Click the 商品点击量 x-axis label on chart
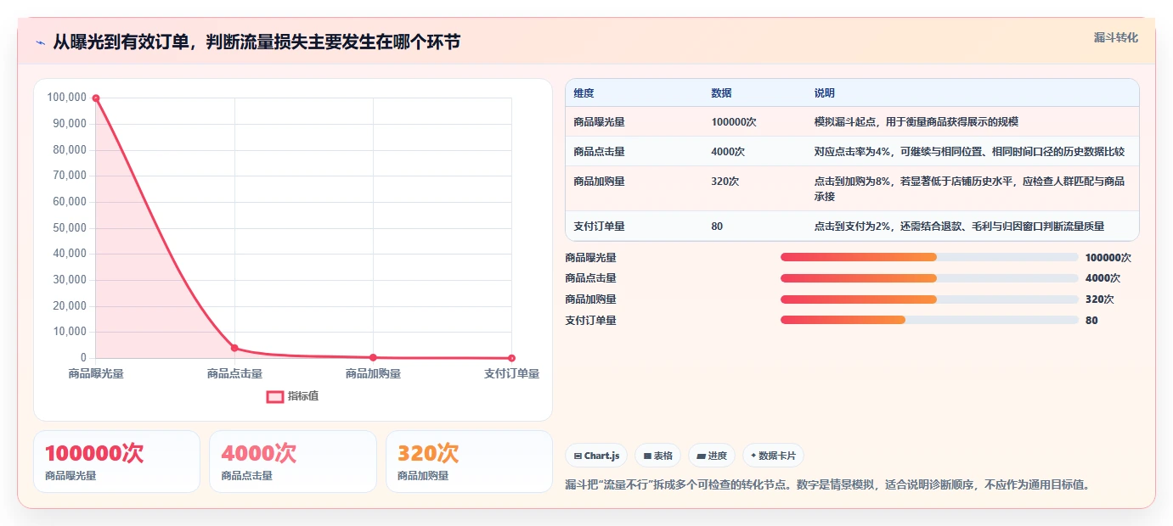This screenshot has width=1173, height=526. point(234,373)
